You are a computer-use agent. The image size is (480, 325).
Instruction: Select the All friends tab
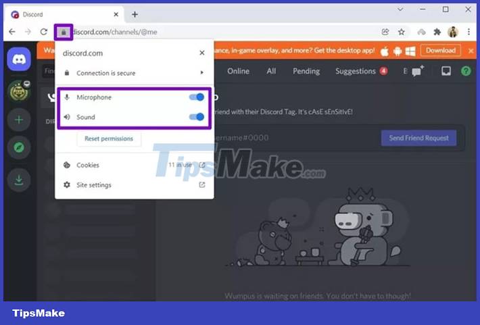coord(271,71)
